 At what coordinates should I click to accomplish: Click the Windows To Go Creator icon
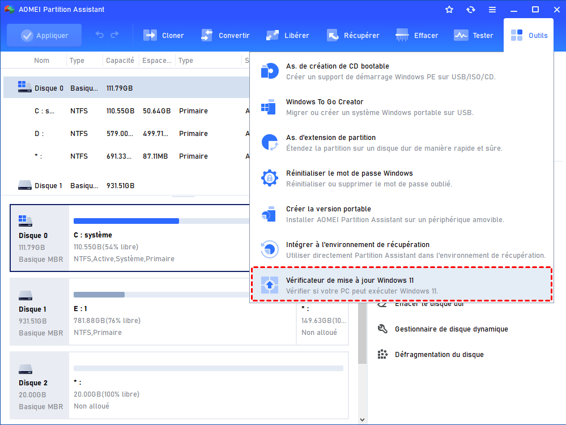click(269, 107)
